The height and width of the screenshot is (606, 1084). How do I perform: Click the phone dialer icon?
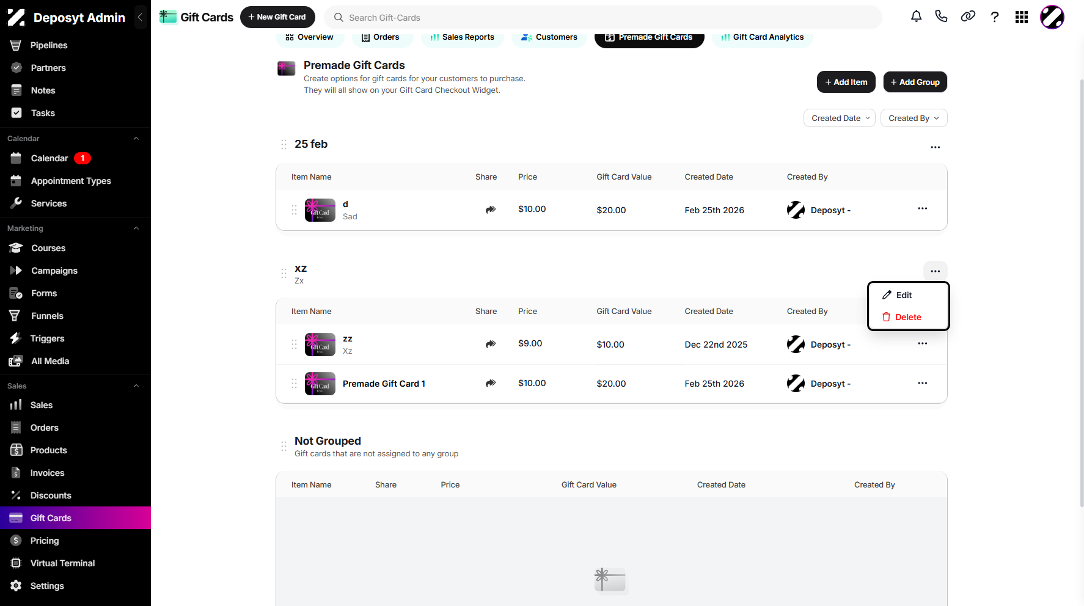pyautogui.click(x=942, y=17)
